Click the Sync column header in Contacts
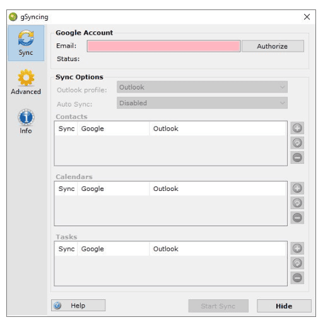 click(x=66, y=129)
